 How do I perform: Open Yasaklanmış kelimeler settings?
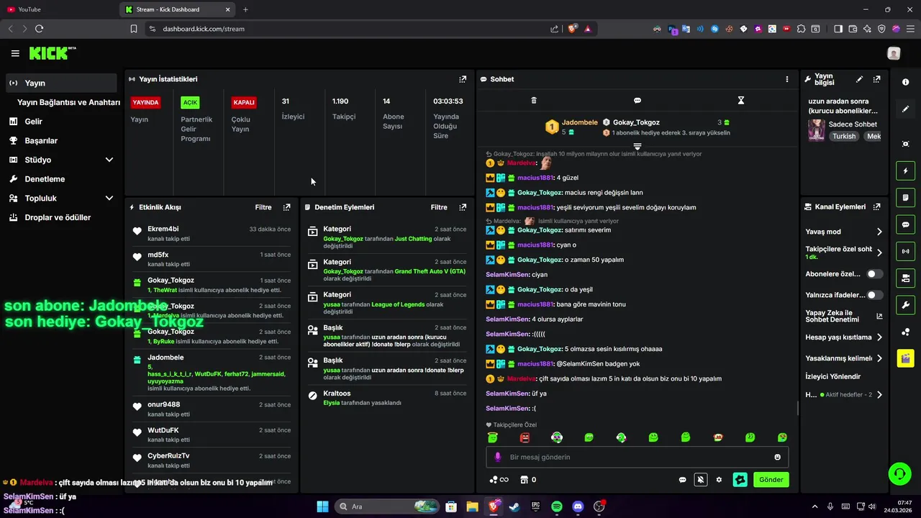pos(844,358)
